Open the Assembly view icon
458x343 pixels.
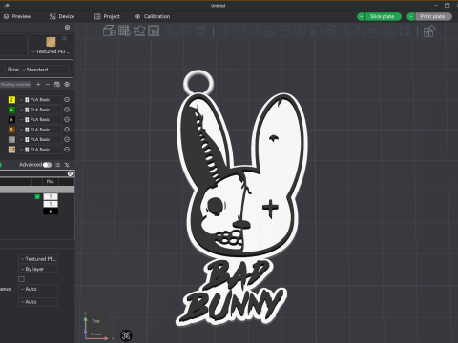click(429, 31)
